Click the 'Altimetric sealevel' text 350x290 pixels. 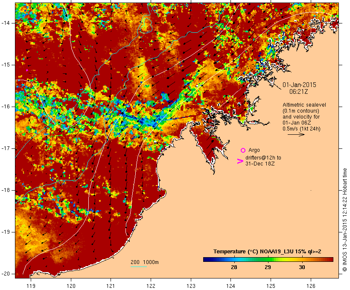coord(304,105)
